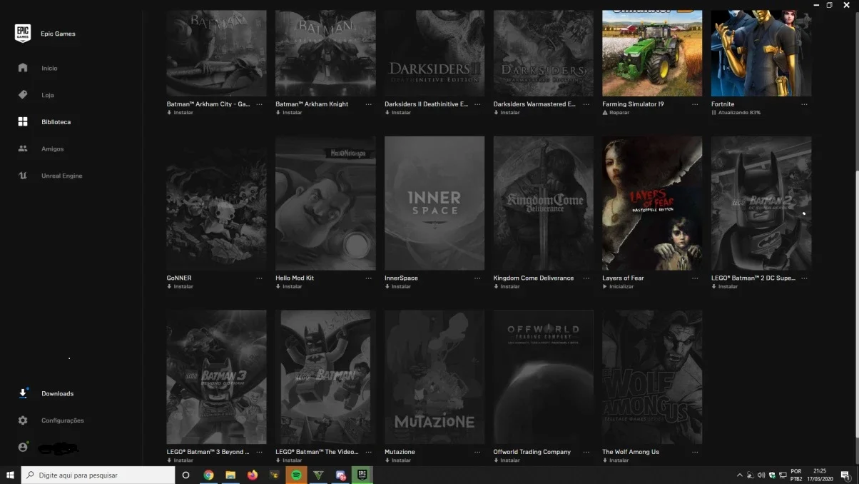Image resolution: width=859 pixels, height=484 pixels.
Task: Open options dots for Layers of Fear
Action: pos(695,278)
